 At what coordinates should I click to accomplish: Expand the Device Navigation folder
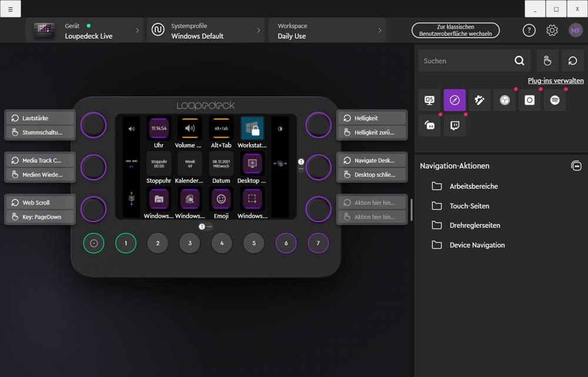pos(469,245)
